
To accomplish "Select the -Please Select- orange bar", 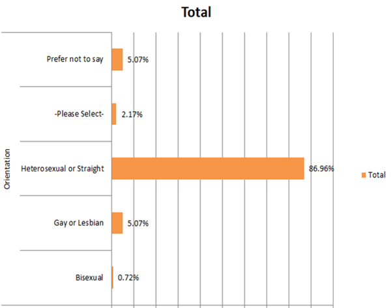I will tap(114, 114).
